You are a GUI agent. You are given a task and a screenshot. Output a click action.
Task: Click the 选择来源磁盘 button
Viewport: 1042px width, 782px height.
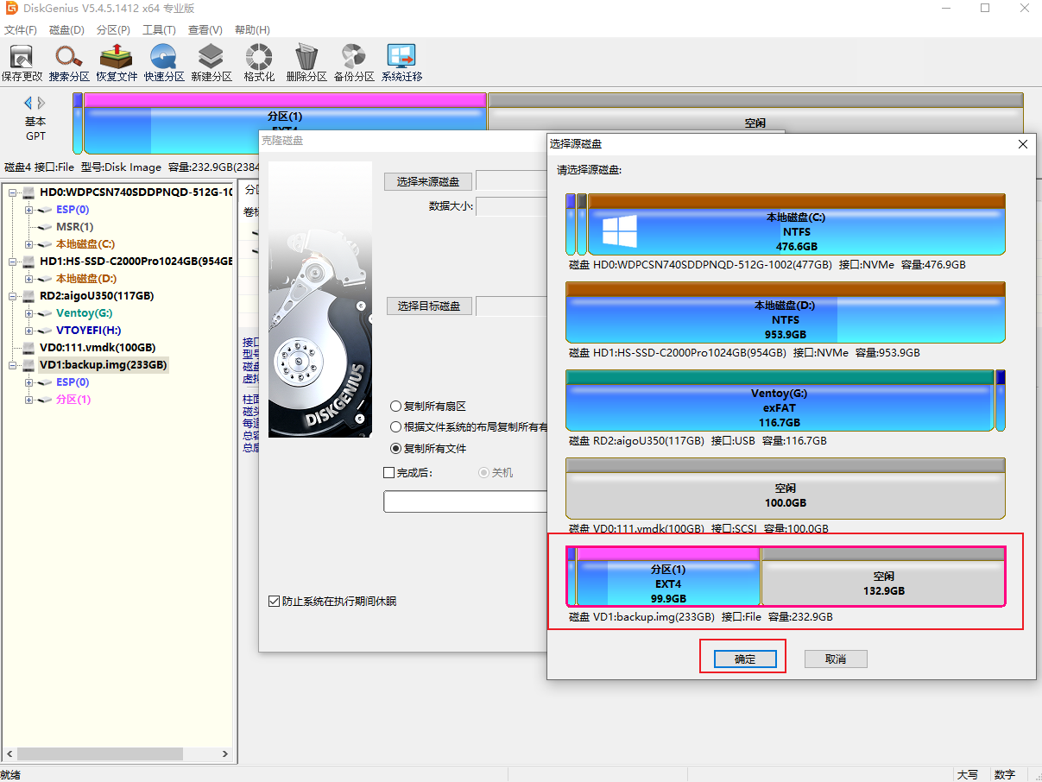pos(428,181)
